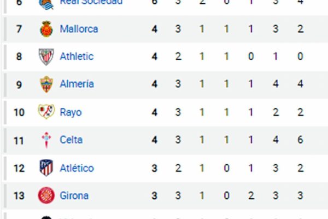Click the Rayo team badge

(45, 112)
